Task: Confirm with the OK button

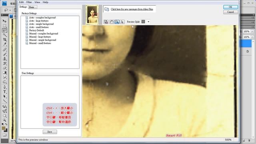Action: (x=230, y=7)
